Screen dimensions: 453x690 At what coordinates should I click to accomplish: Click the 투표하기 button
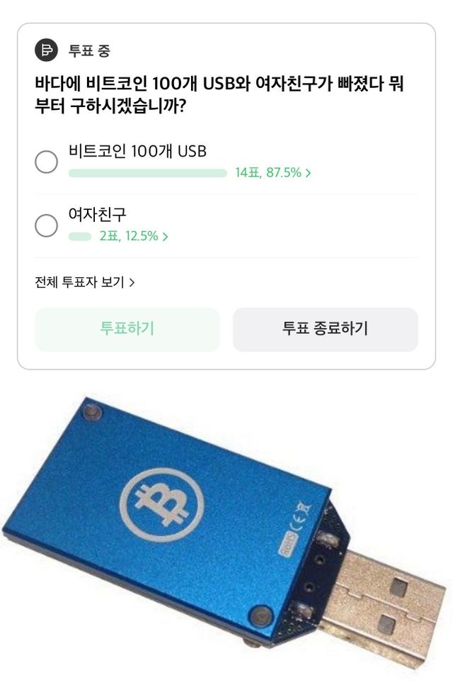click(127, 329)
